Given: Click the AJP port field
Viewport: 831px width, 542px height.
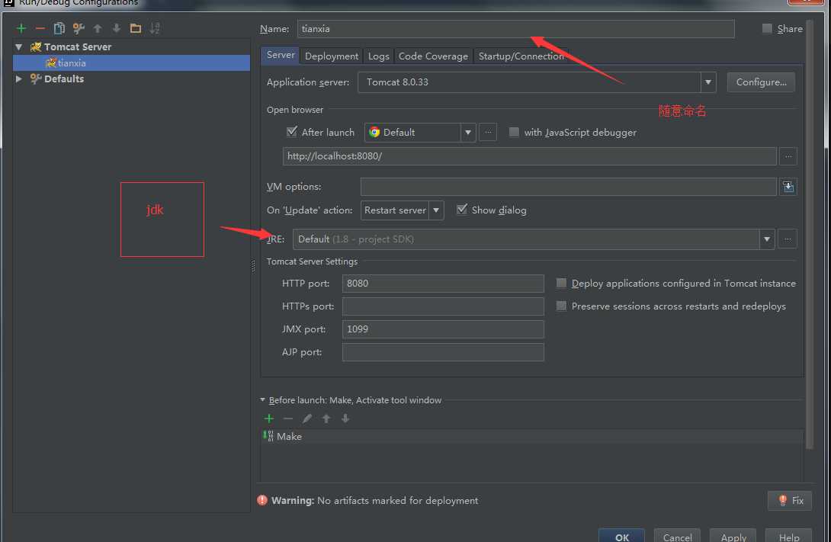Looking at the screenshot, I should click(443, 351).
